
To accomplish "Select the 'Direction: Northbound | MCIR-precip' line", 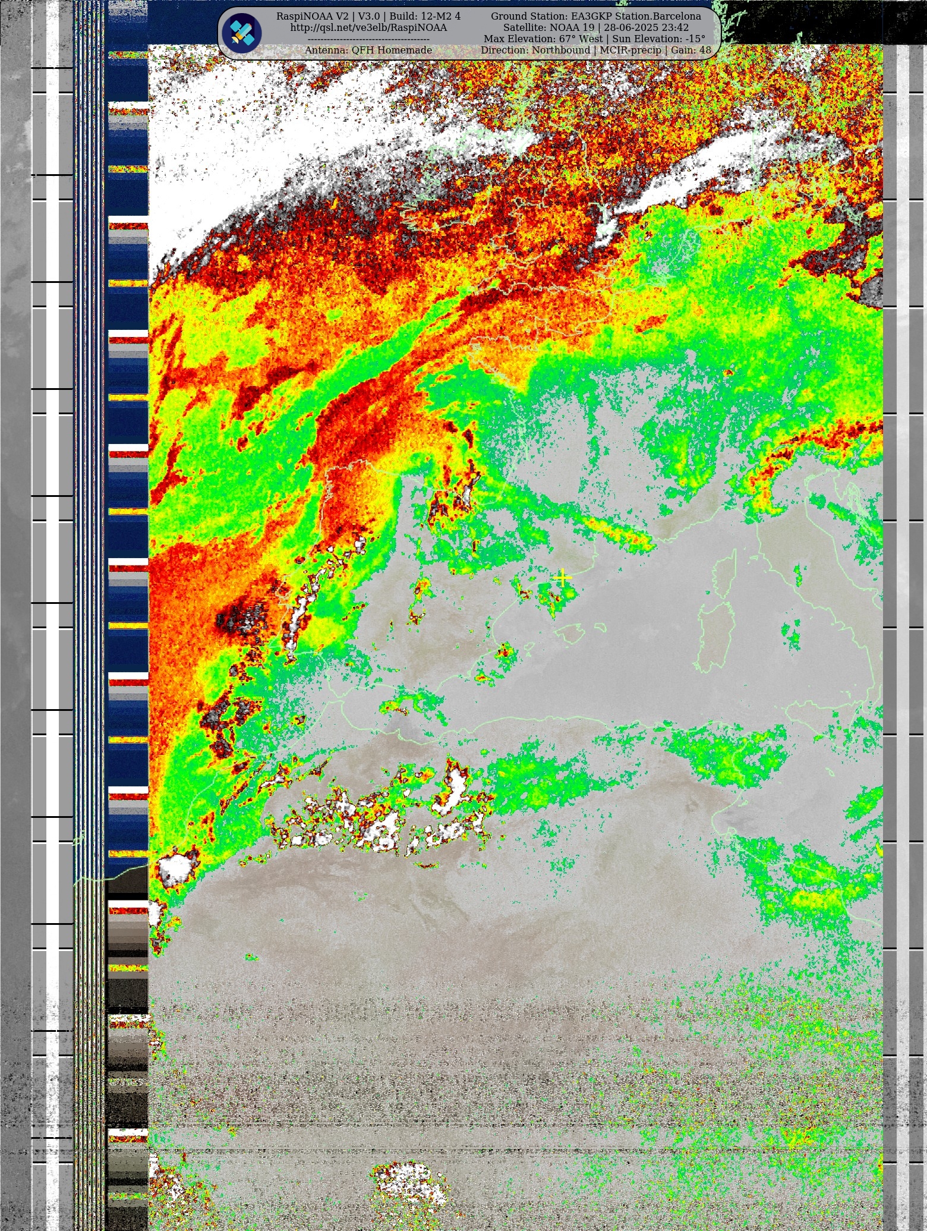I will [596, 50].
